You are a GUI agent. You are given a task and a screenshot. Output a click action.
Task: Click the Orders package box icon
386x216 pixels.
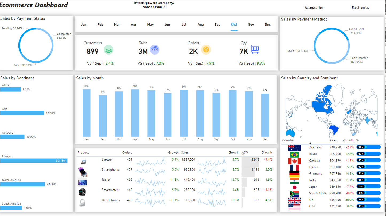206,50
